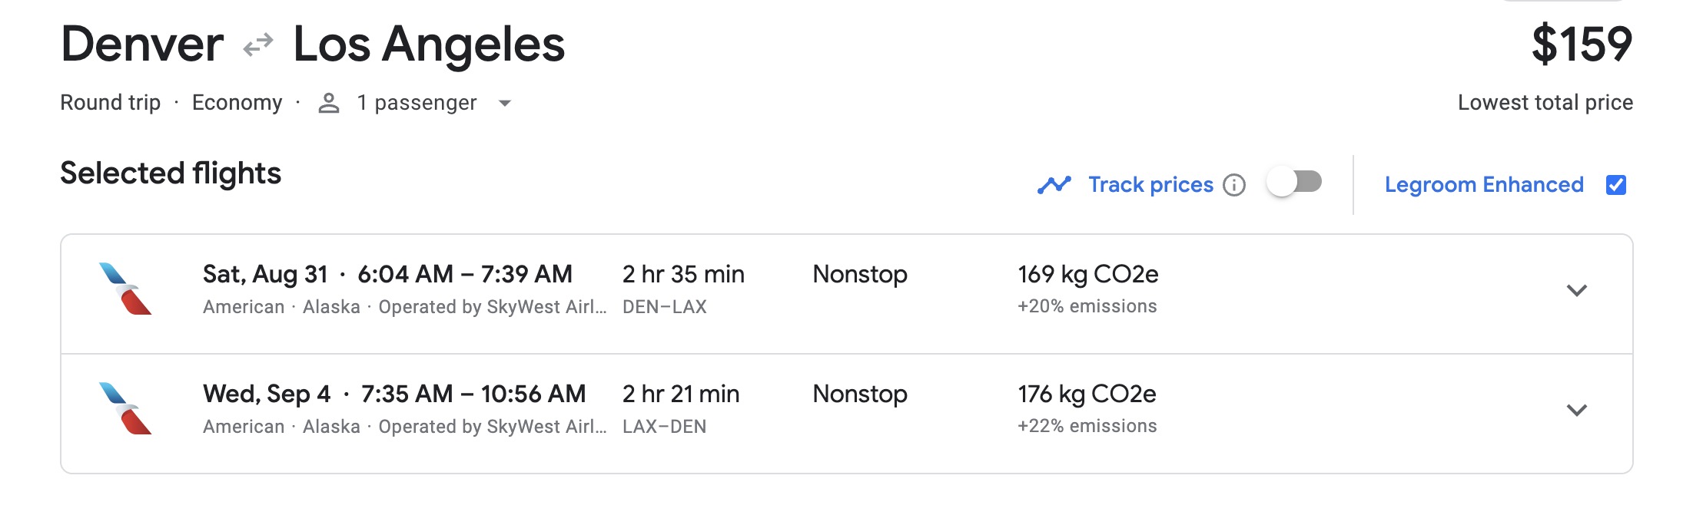Click the Nonstop label on the Aug 31 flight
The width and height of the screenshot is (1703, 505).
click(x=861, y=274)
